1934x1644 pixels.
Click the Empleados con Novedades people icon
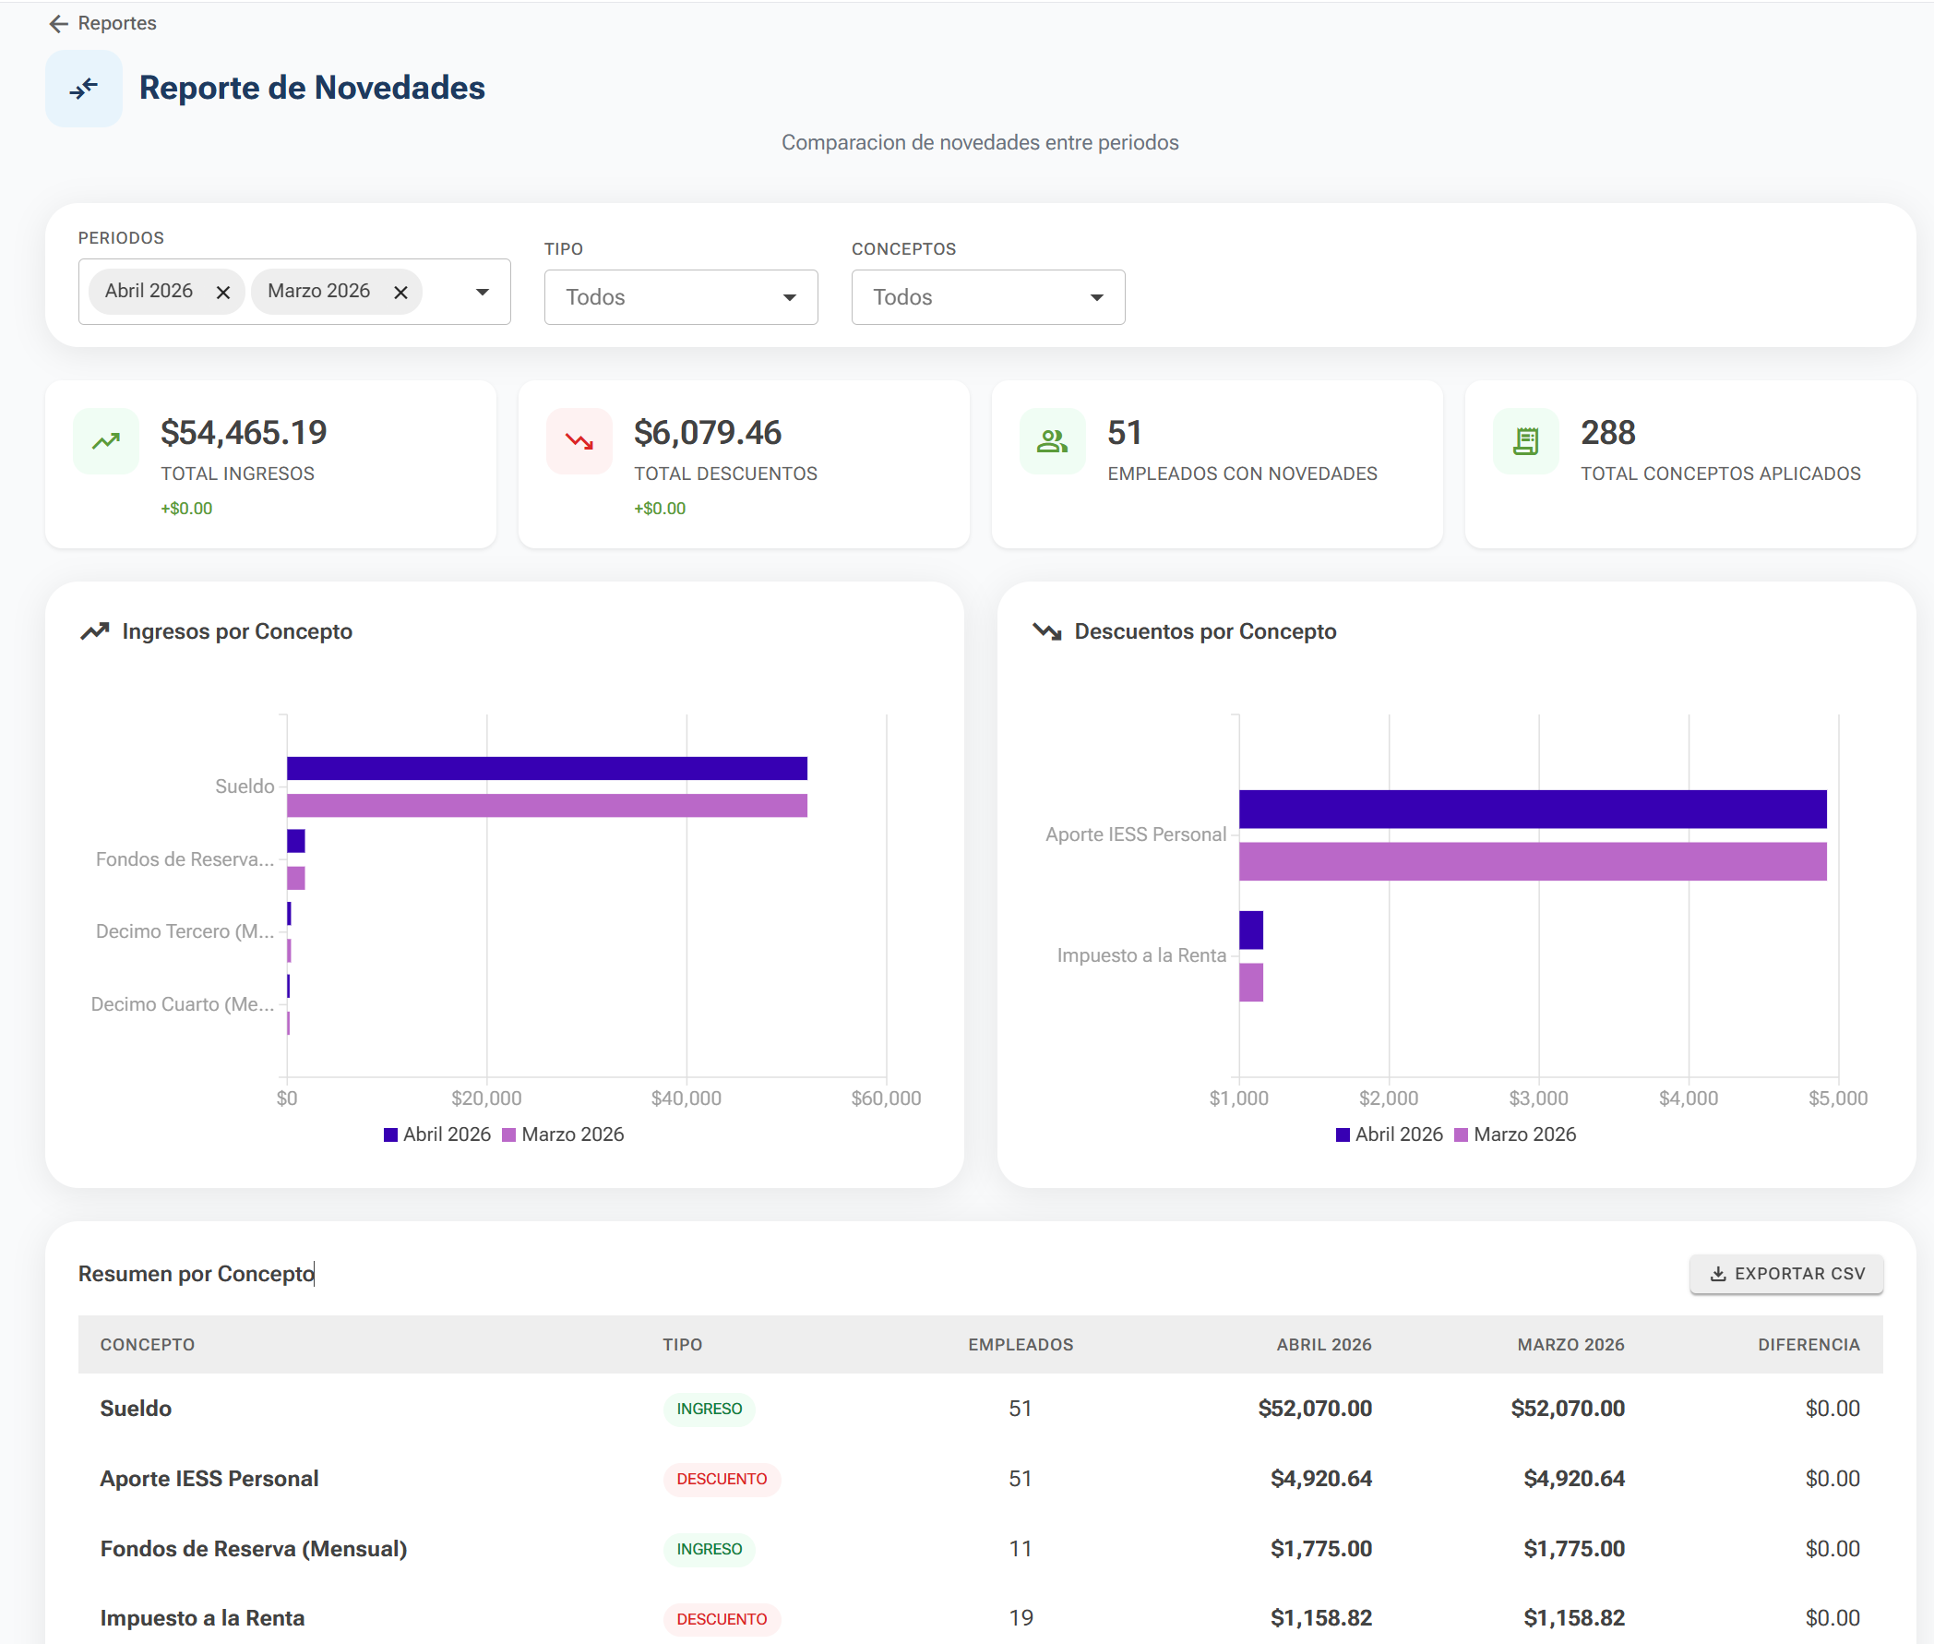coord(1053,441)
